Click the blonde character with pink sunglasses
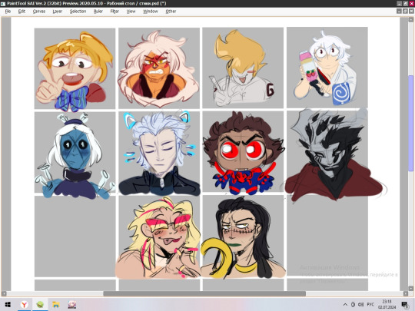The width and height of the screenshot is (415, 311). [x=158, y=238]
